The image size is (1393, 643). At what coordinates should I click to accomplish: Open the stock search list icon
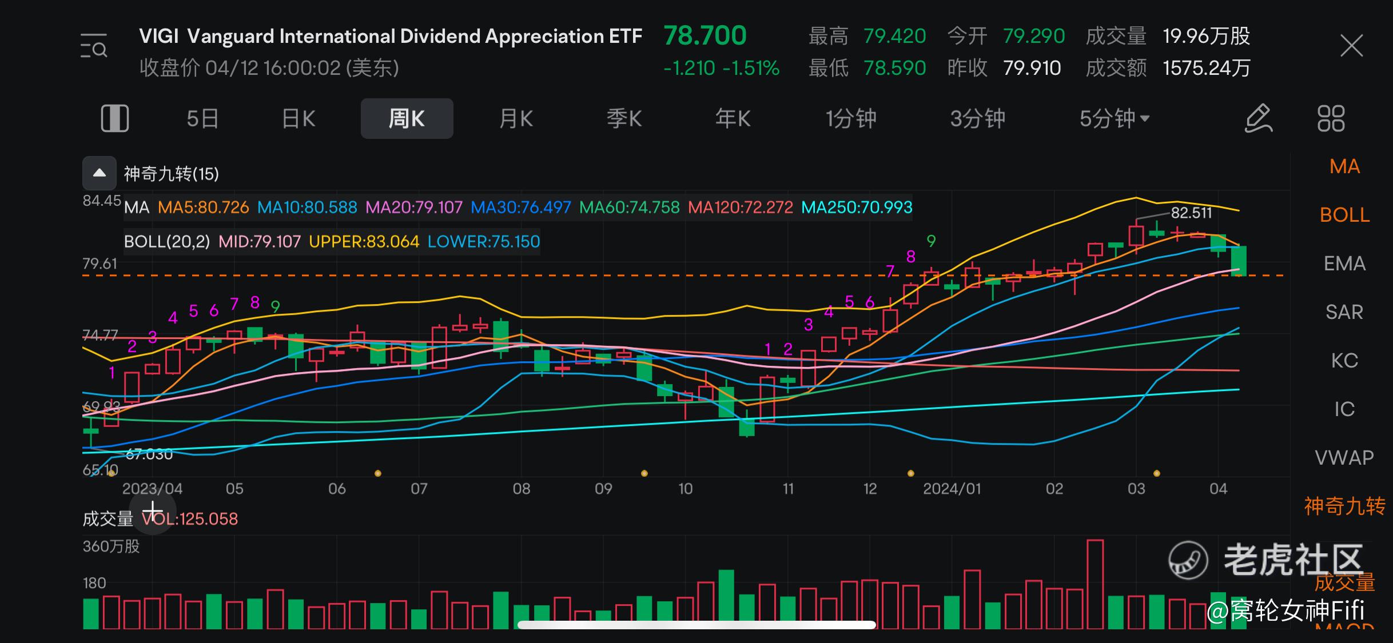94,46
